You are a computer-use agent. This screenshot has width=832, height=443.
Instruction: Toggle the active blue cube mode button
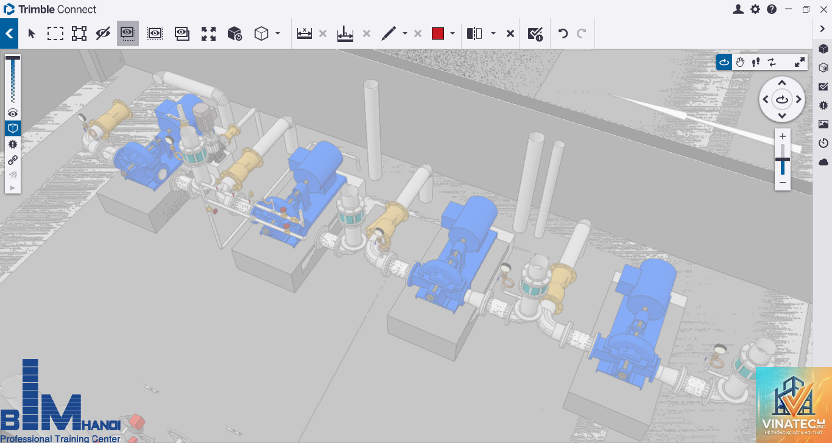[x=13, y=128]
